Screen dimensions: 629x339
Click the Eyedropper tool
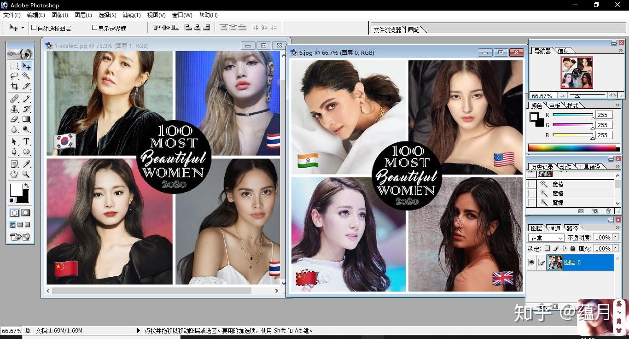[26, 164]
